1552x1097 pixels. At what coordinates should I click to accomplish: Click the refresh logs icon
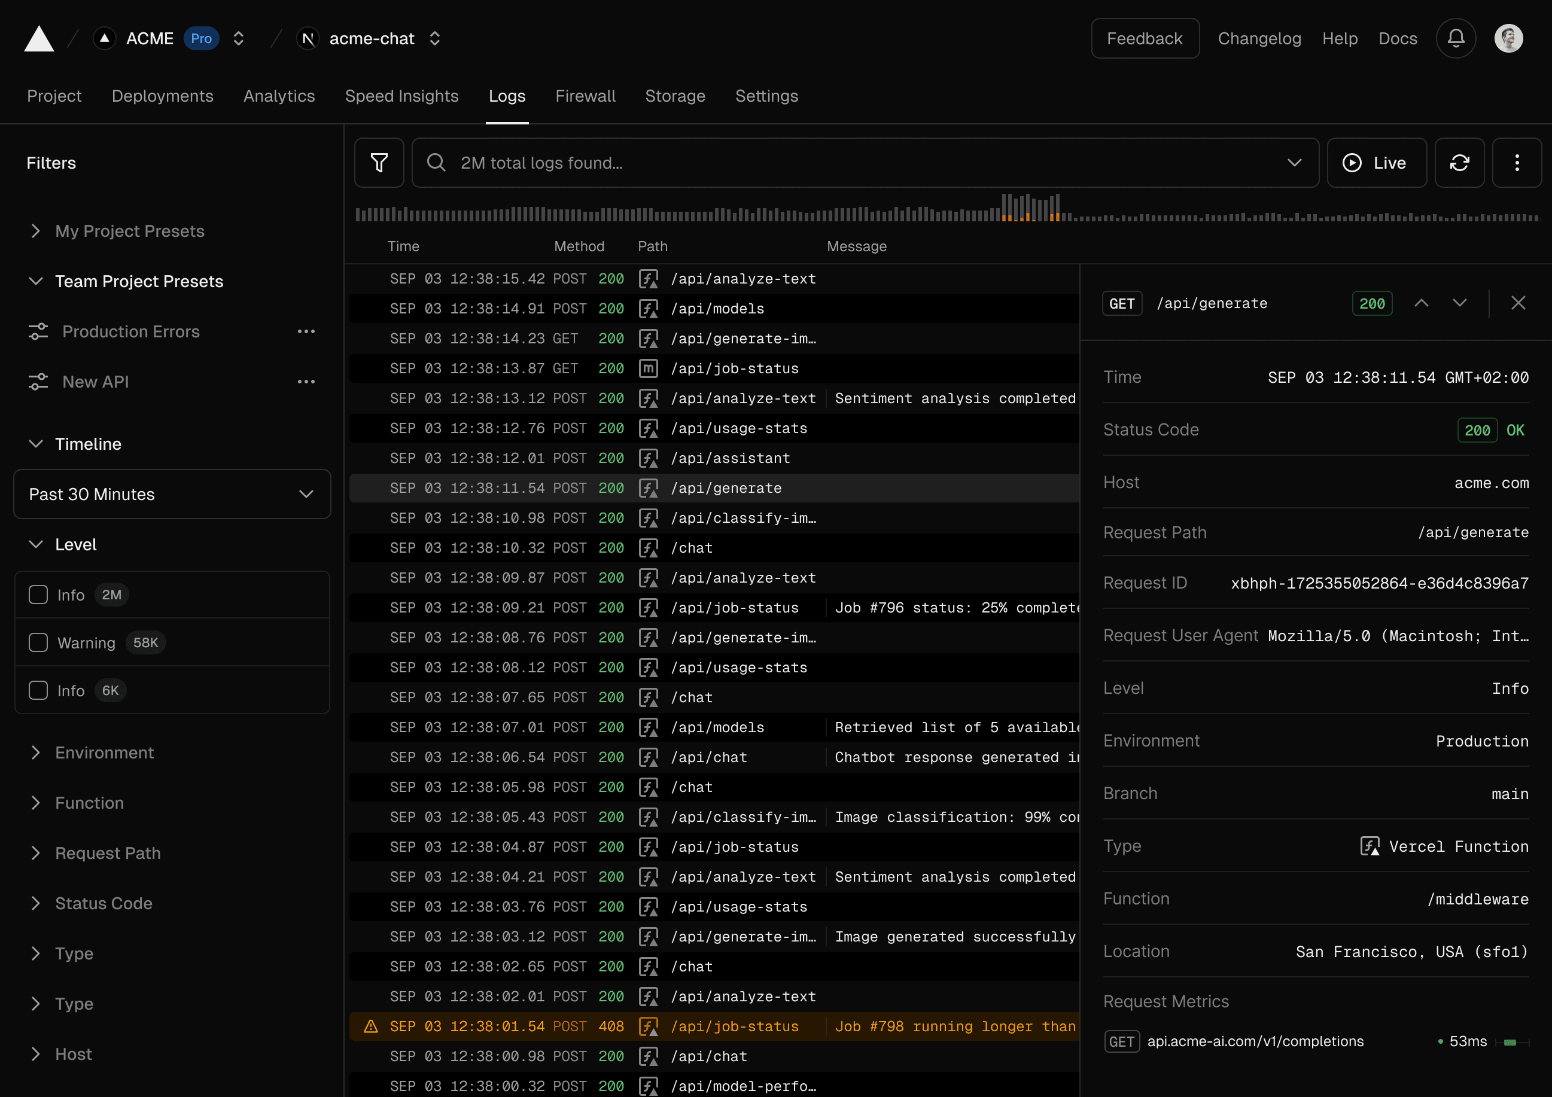pos(1459,163)
